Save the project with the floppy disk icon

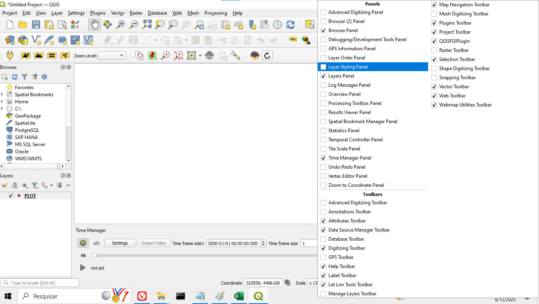pos(36,25)
